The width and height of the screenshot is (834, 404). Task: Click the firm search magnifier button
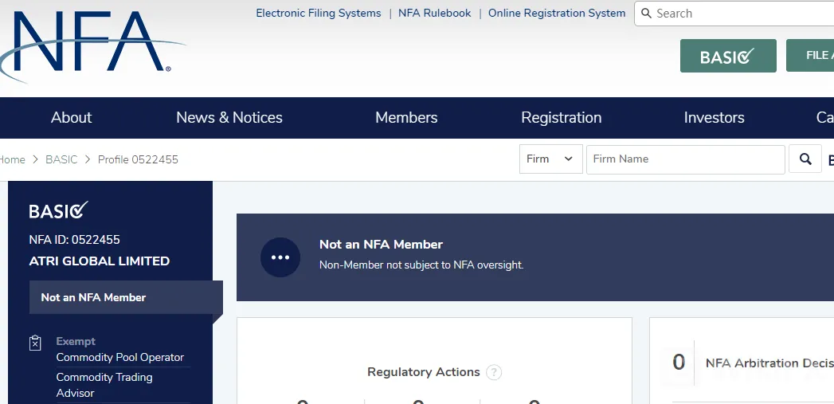(805, 159)
